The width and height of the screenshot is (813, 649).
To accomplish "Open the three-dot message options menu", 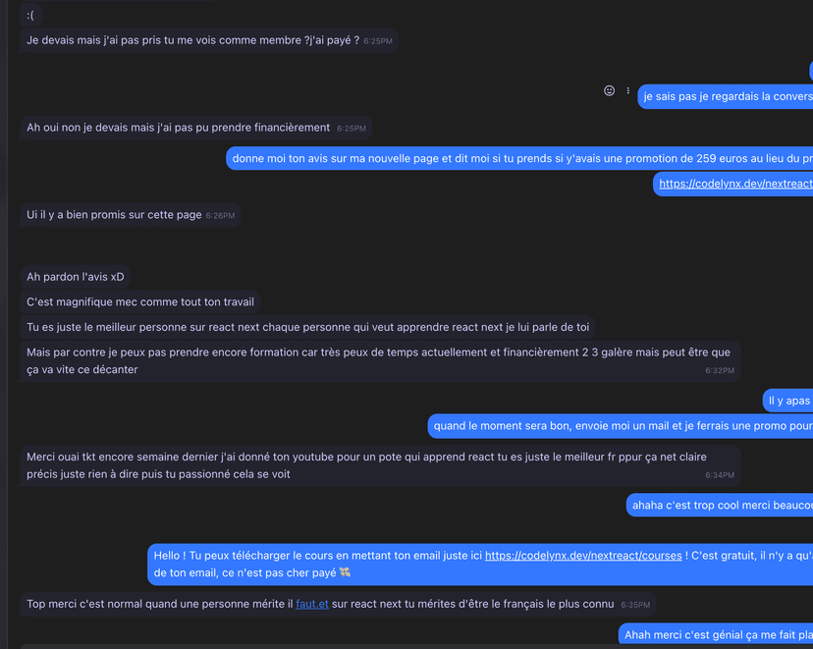I will pos(628,90).
